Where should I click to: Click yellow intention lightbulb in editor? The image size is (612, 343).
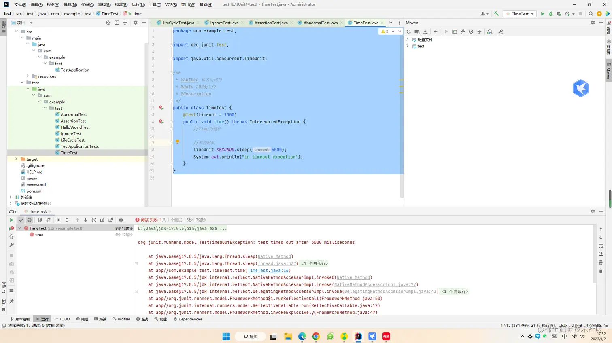[177, 142]
